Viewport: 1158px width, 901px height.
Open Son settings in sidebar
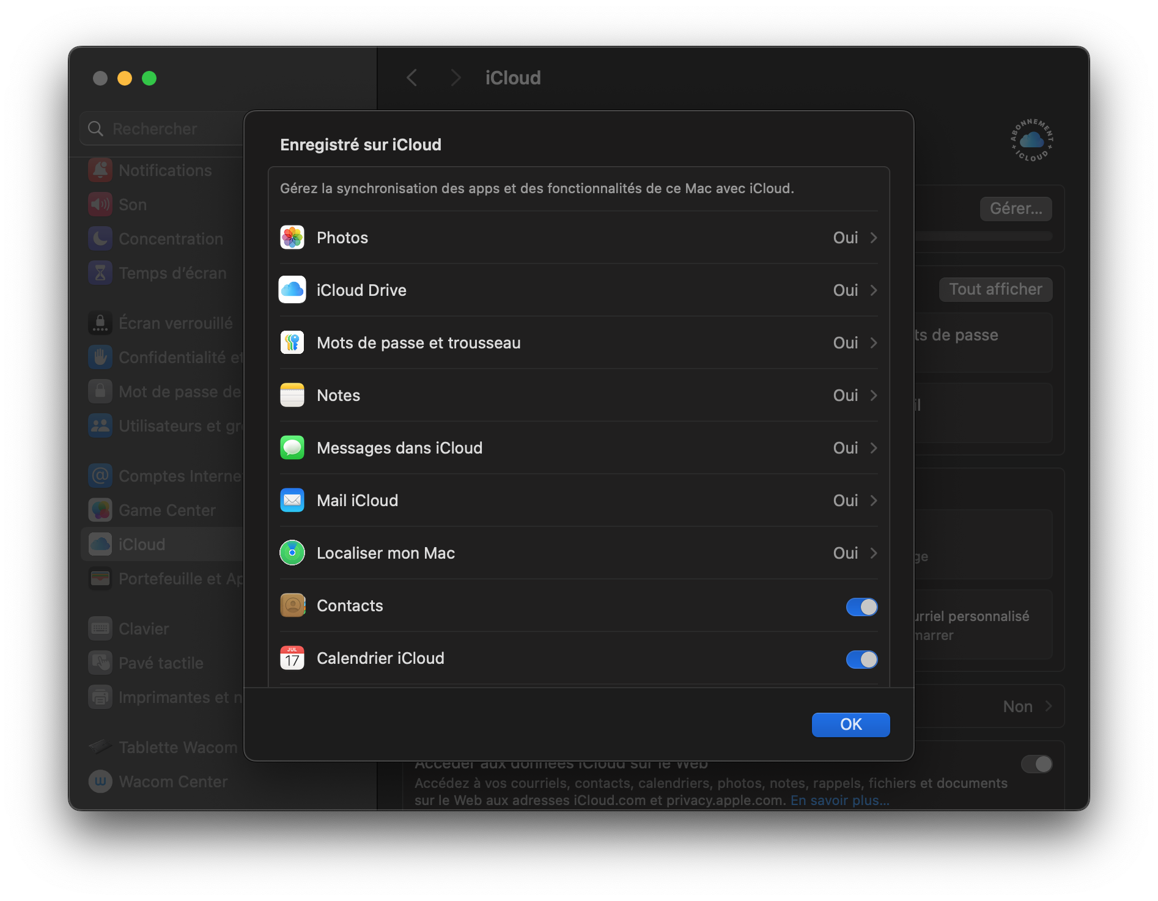pyautogui.click(x=162, y=205)
